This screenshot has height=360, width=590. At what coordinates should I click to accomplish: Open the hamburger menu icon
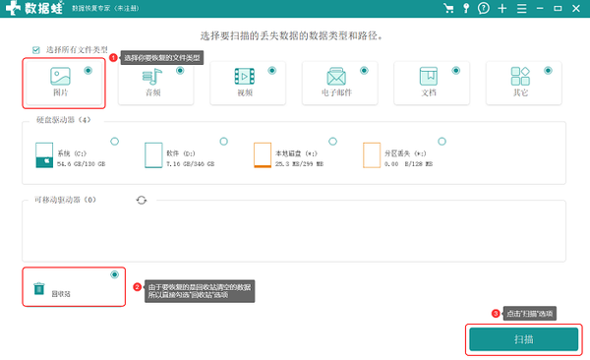pos(521,8)
